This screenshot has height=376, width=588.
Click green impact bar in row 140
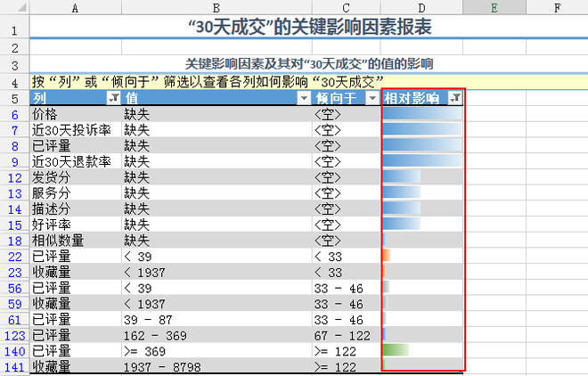[396, 350]
